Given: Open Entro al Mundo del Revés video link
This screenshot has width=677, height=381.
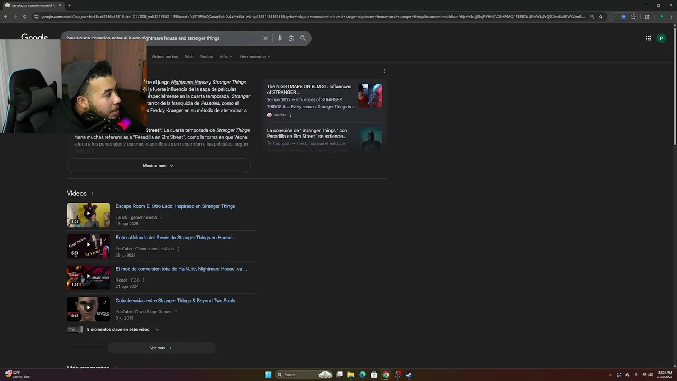Looking at the screenshot, I should pyautogui.click(x=176, y=238).
